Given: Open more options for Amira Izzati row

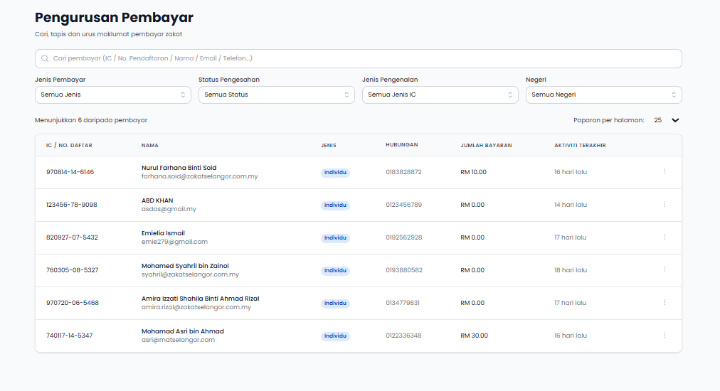Looking at the screenshot, I should coord(665,303).
